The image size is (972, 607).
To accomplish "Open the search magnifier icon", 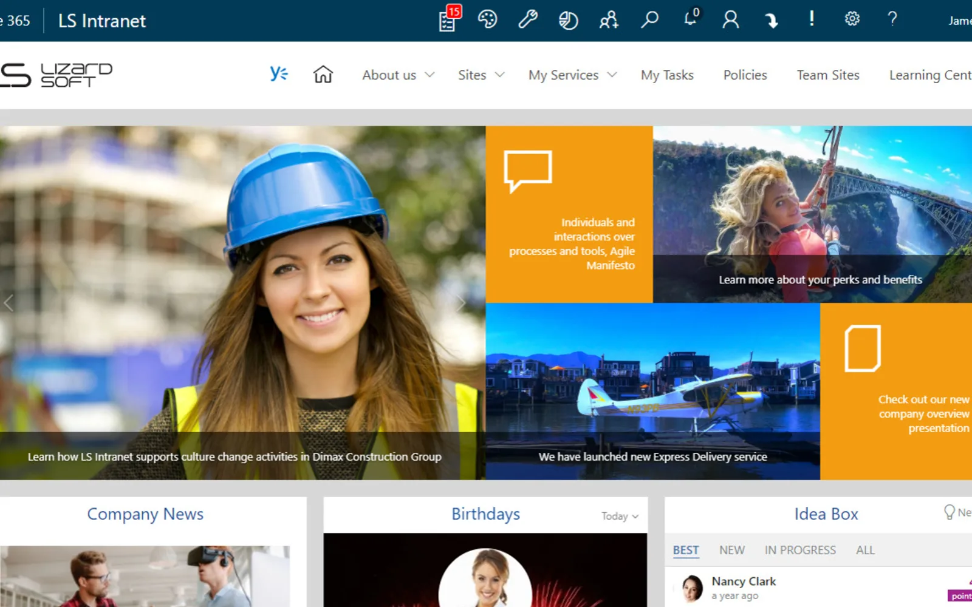I will 649,20.
